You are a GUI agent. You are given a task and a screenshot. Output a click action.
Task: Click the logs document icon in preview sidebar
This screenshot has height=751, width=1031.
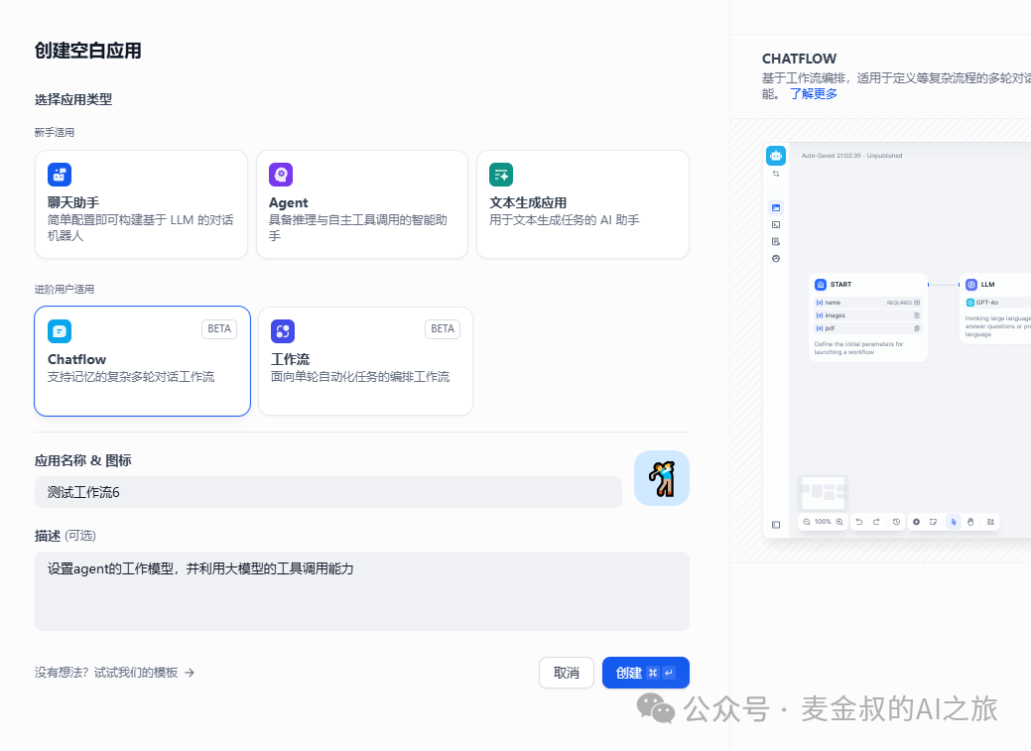tap(776, 242)
